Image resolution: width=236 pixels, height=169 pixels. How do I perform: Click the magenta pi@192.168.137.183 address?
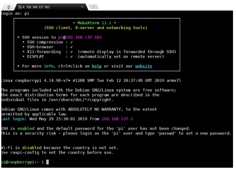80,38
